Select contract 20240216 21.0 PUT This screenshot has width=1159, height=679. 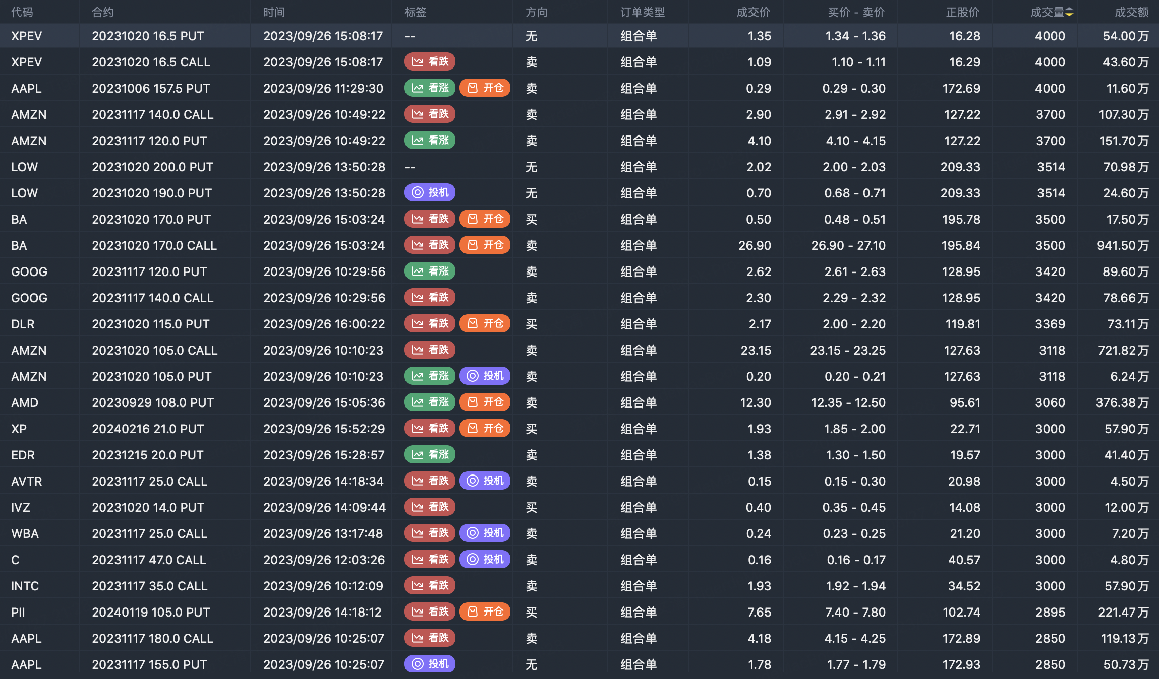[x=148, y=429]
